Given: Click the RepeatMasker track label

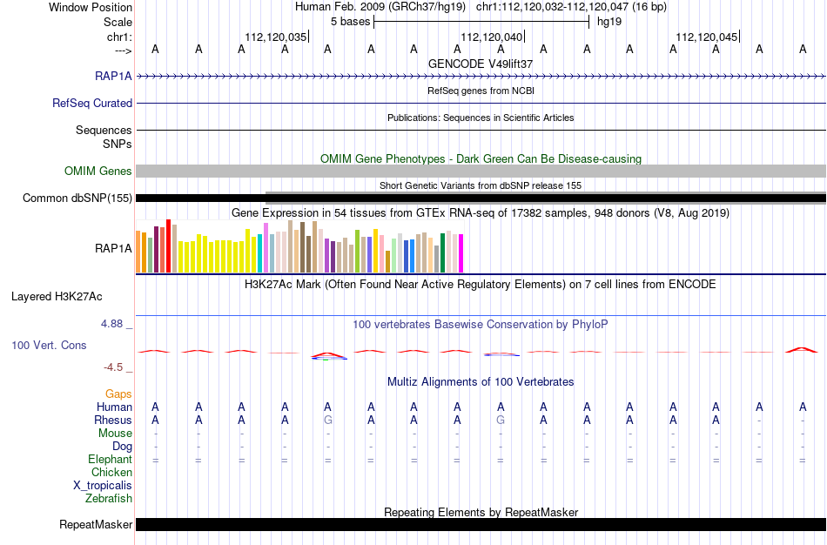Looking at the screenshot, I should [x=96, y=524].
